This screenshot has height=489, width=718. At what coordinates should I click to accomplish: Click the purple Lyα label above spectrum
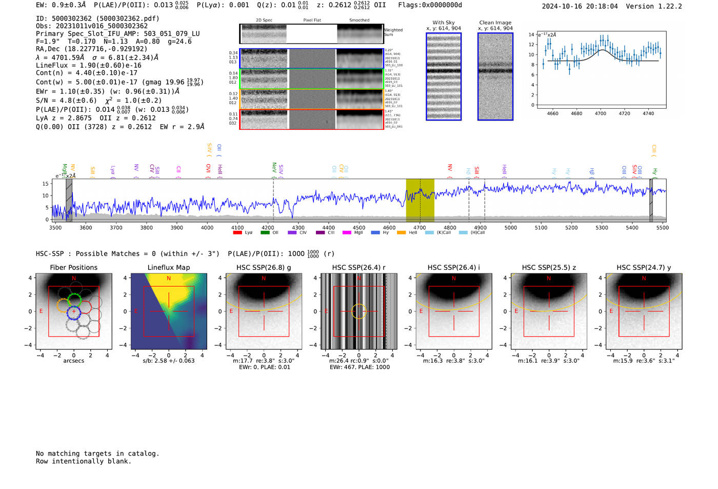pos(113,171)
